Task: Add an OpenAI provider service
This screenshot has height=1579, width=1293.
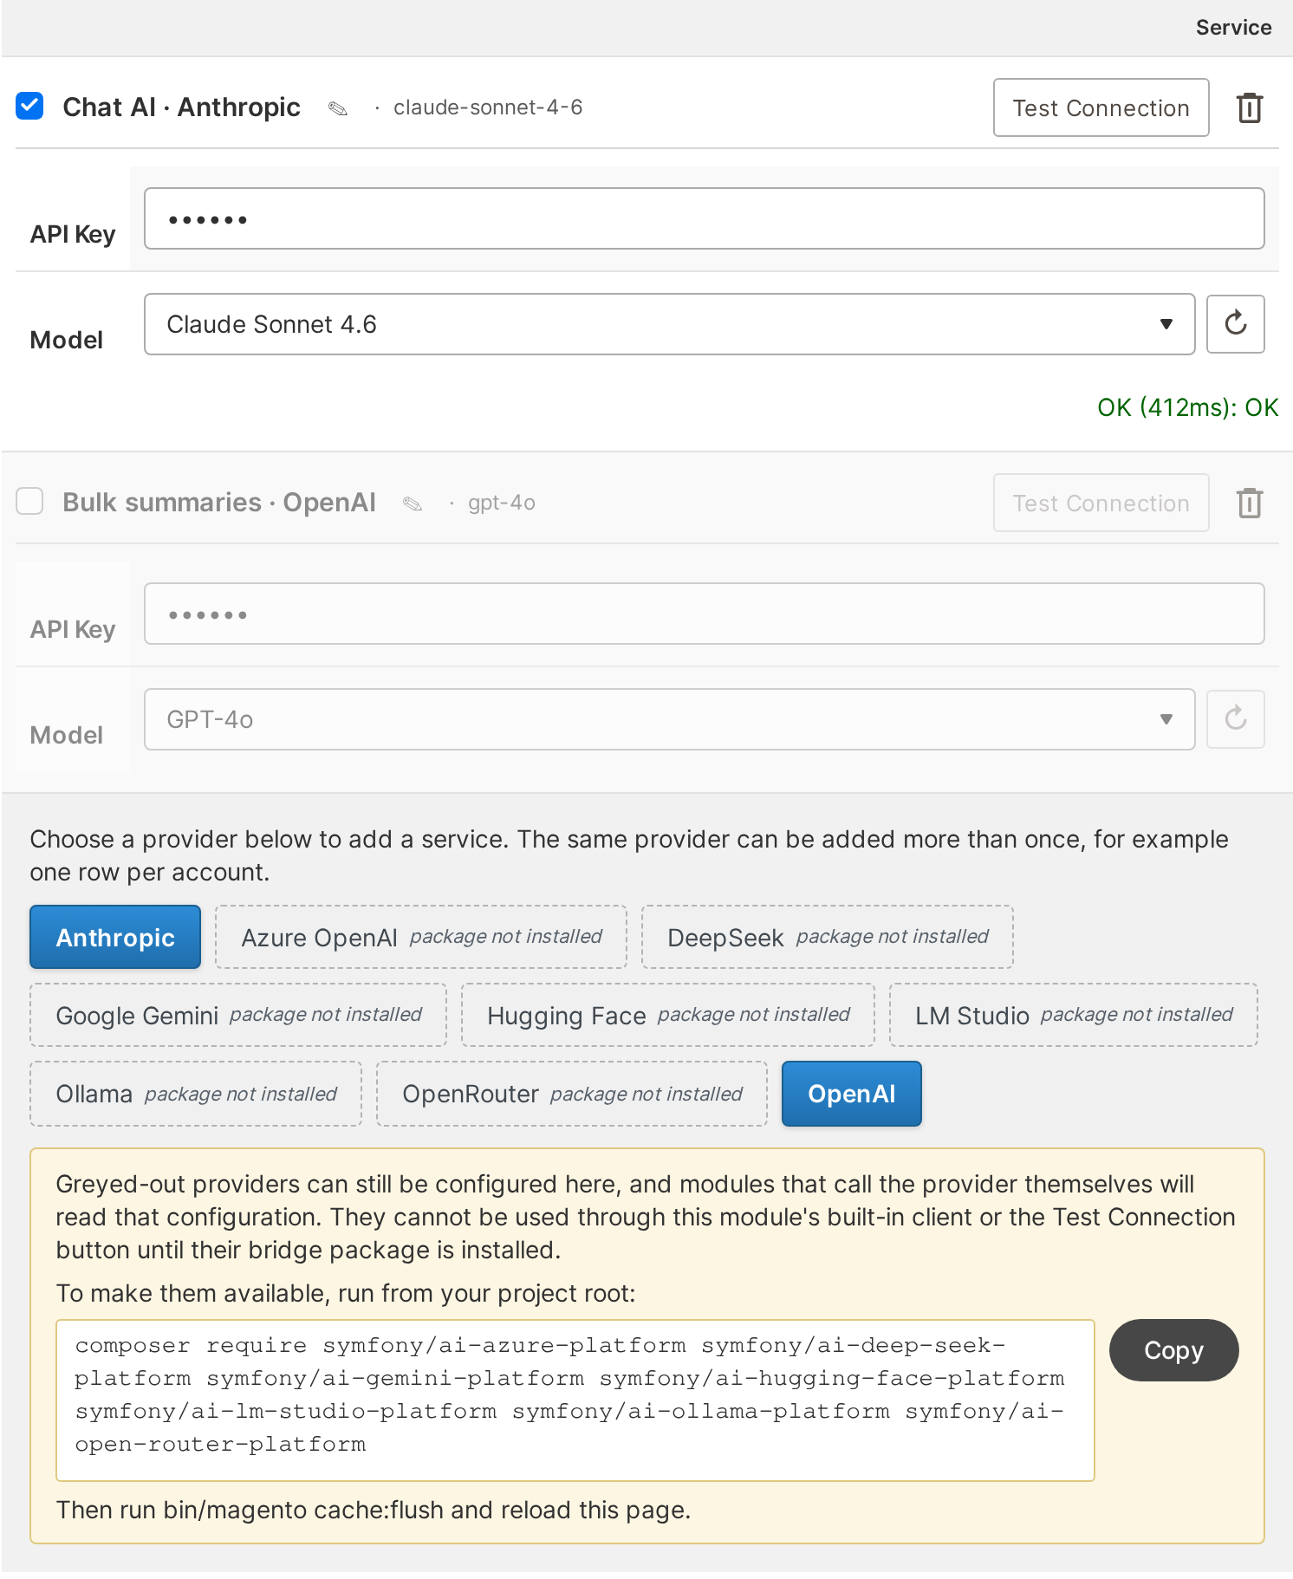Action: tap(851, 1094)
